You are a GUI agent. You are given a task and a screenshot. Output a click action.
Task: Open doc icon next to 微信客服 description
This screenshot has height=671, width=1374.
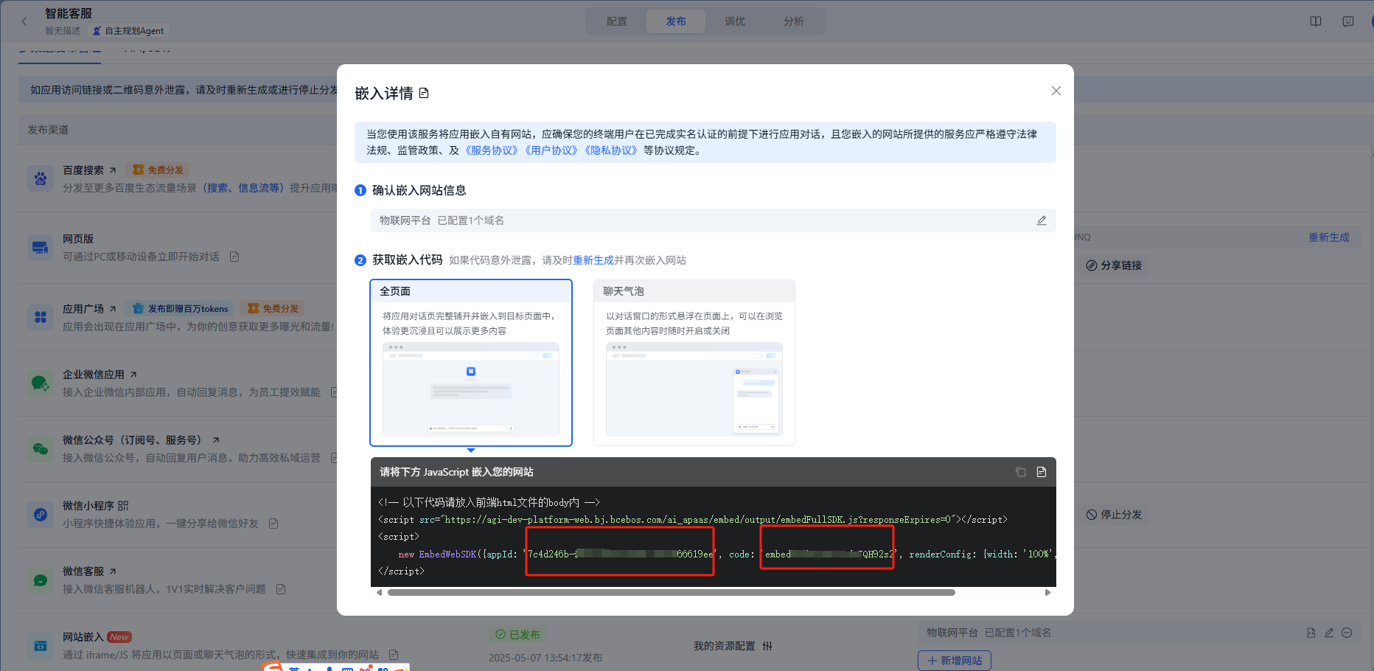click(281, 589)
